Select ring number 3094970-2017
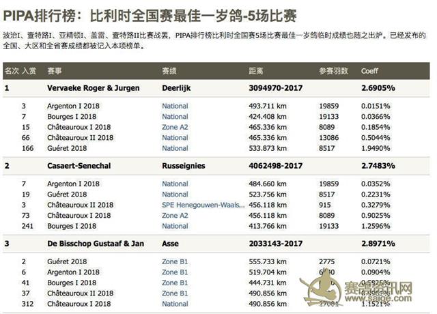437x314 pixels. 276,88
